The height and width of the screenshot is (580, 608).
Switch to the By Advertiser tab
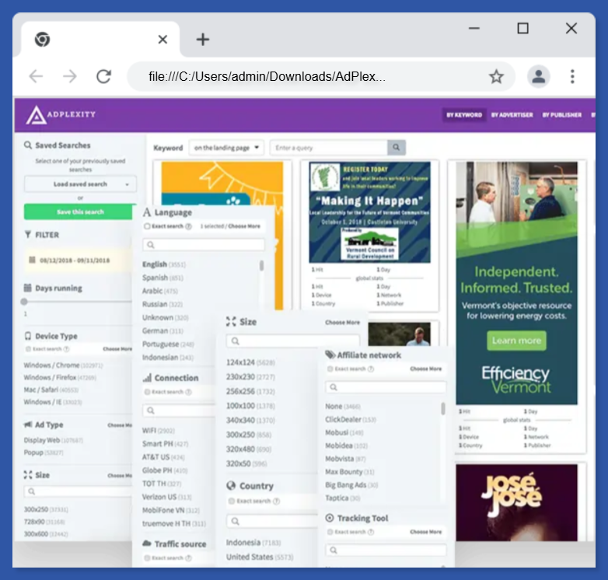(512, 115)
